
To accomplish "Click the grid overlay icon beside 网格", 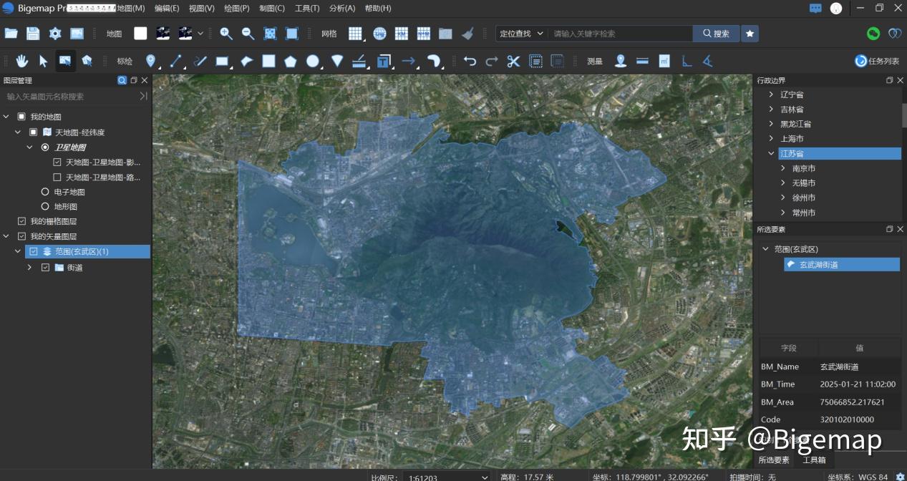I will 354,34.
